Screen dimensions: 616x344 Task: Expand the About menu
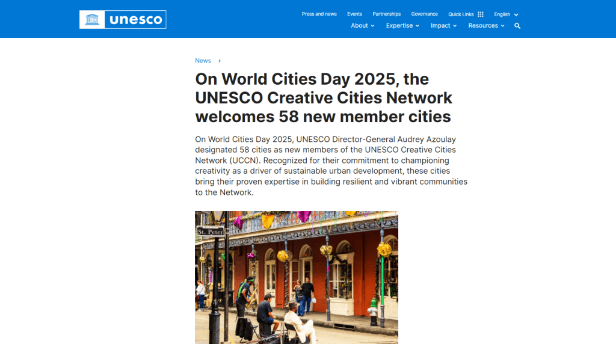point(362,26)
